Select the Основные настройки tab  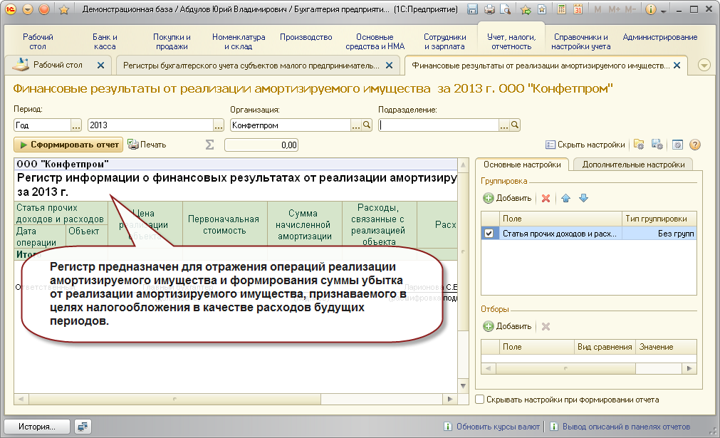tap(522, 165)
